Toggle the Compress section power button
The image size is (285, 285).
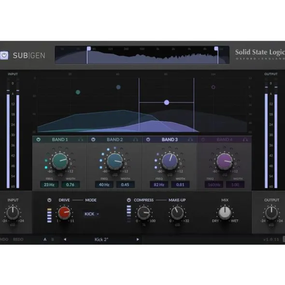129,200
